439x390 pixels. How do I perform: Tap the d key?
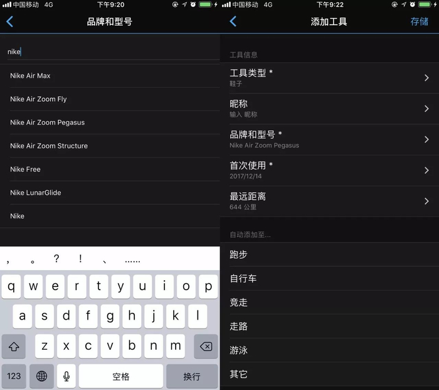click(66, 317)
